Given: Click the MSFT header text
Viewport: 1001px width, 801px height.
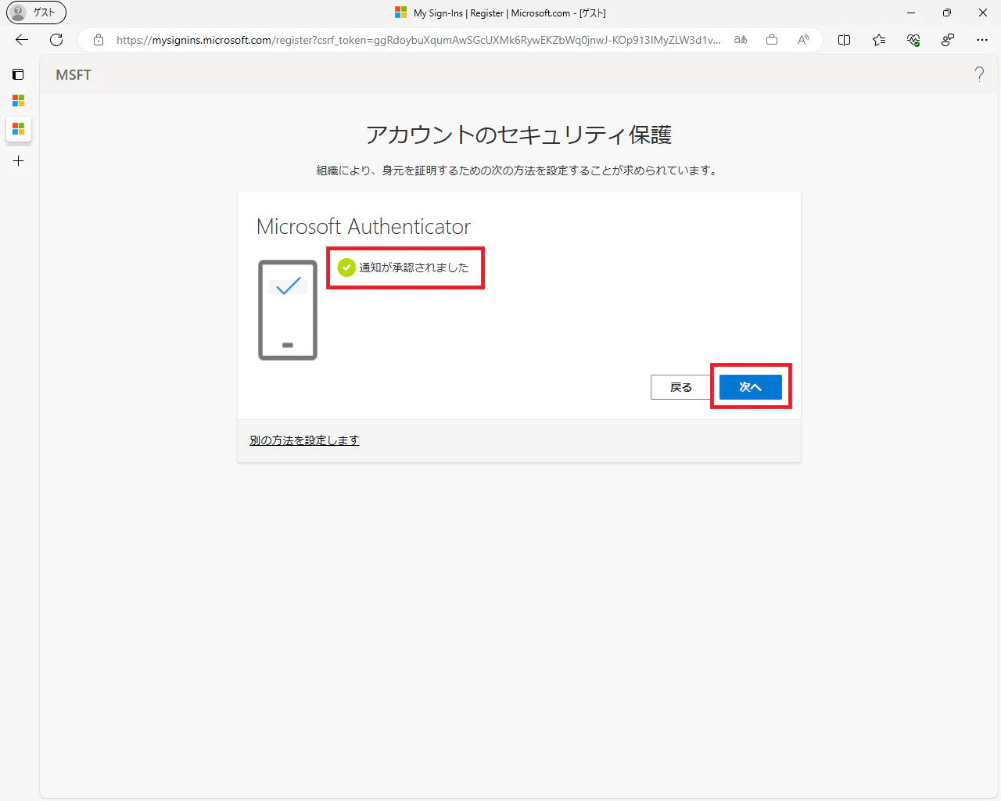Looking at the screenshot, I should pos(74,75).
